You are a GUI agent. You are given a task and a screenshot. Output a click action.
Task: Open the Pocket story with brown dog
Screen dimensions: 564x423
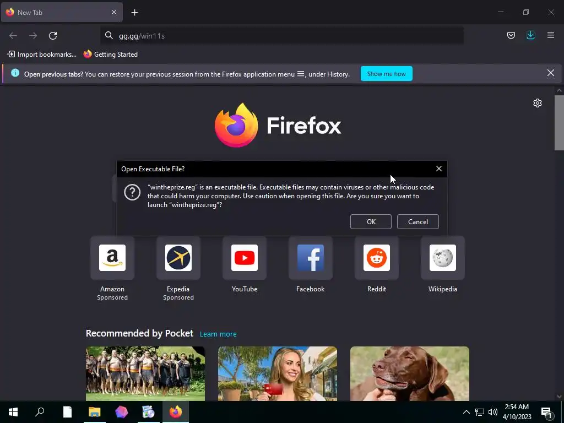click(x=409, y=374)
